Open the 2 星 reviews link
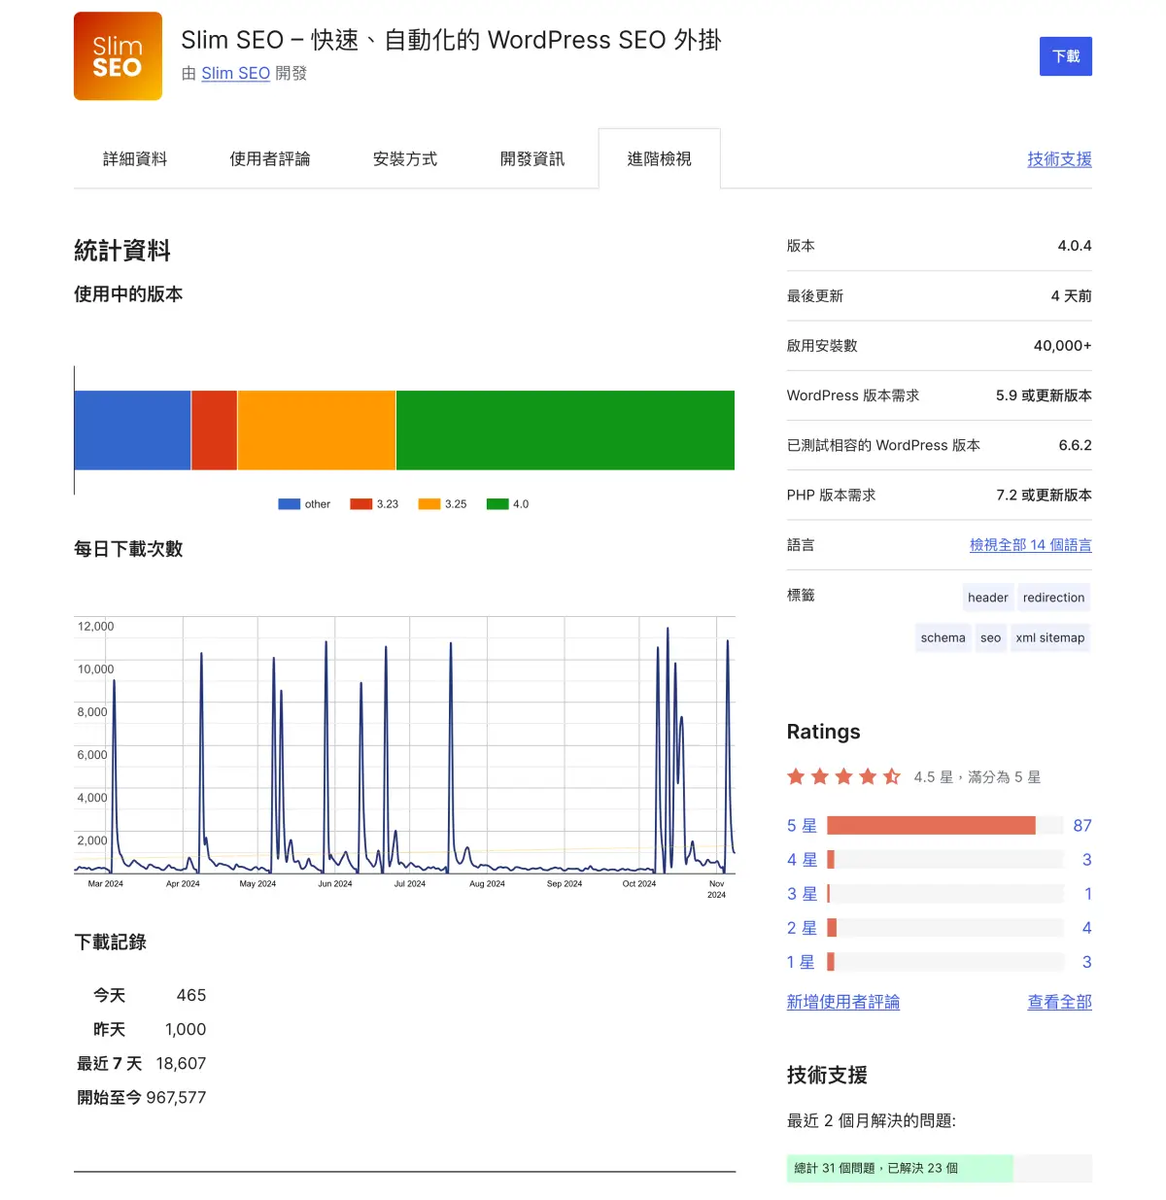This screenshot has height=1200, width=1166. point(802,928)
